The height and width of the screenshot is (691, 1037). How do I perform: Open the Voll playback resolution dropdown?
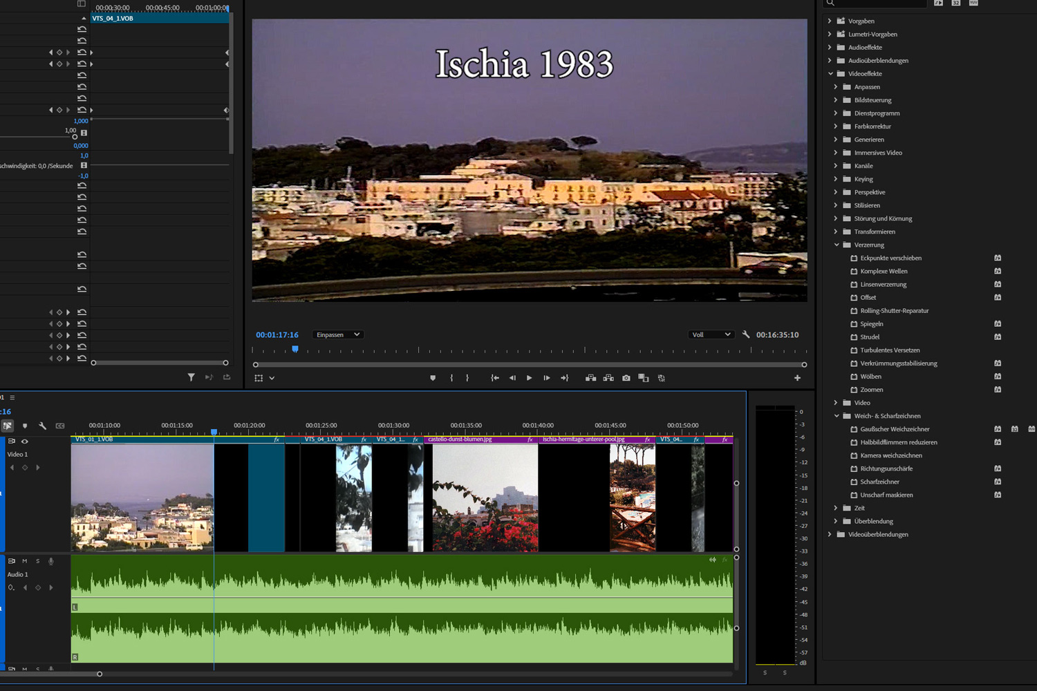click(711, 334)
